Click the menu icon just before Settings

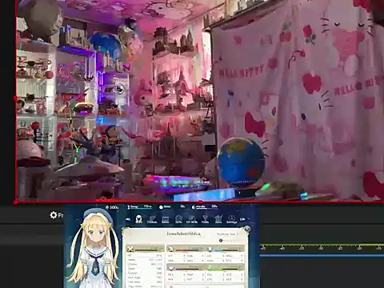(218, 219)
